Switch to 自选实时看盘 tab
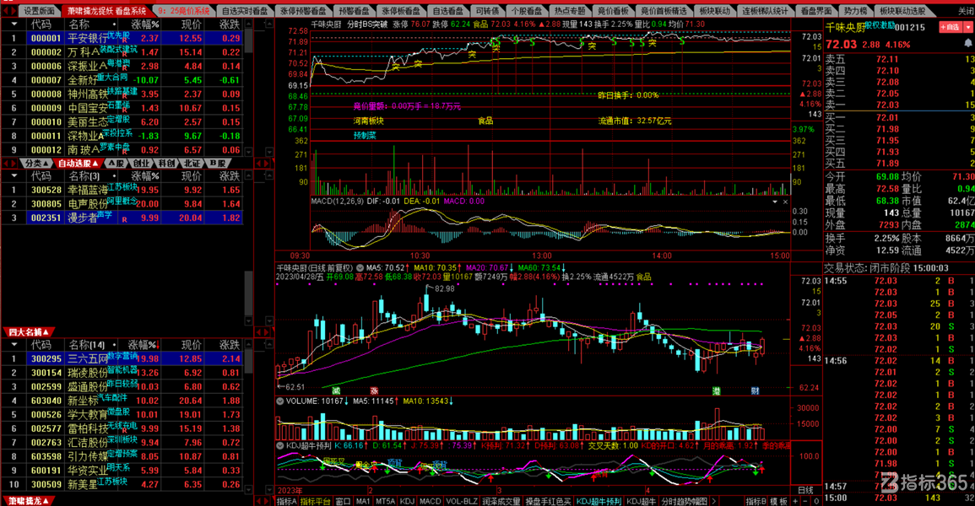Screen dimensions: 975x506 coord(244,11)
